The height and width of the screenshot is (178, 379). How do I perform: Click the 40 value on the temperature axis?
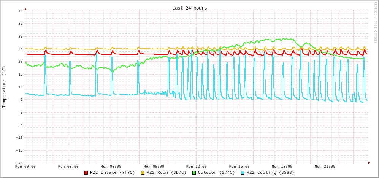[x=20, y=11]
